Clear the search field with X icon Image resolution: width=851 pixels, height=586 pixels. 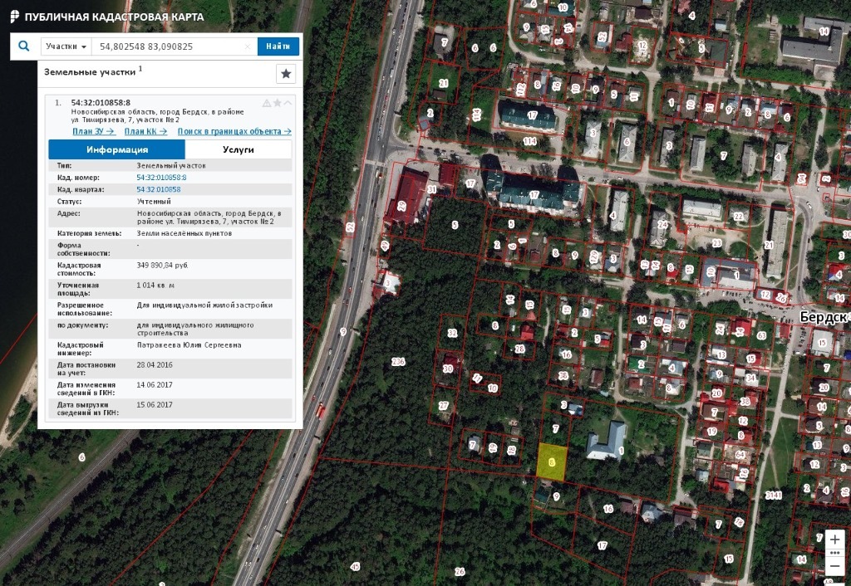tap(248, 47)
